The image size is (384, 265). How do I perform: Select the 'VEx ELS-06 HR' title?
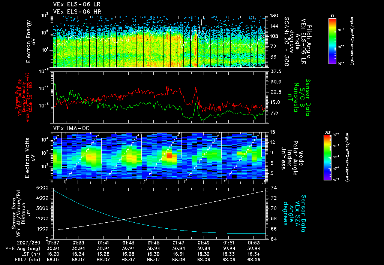point(77,12)
